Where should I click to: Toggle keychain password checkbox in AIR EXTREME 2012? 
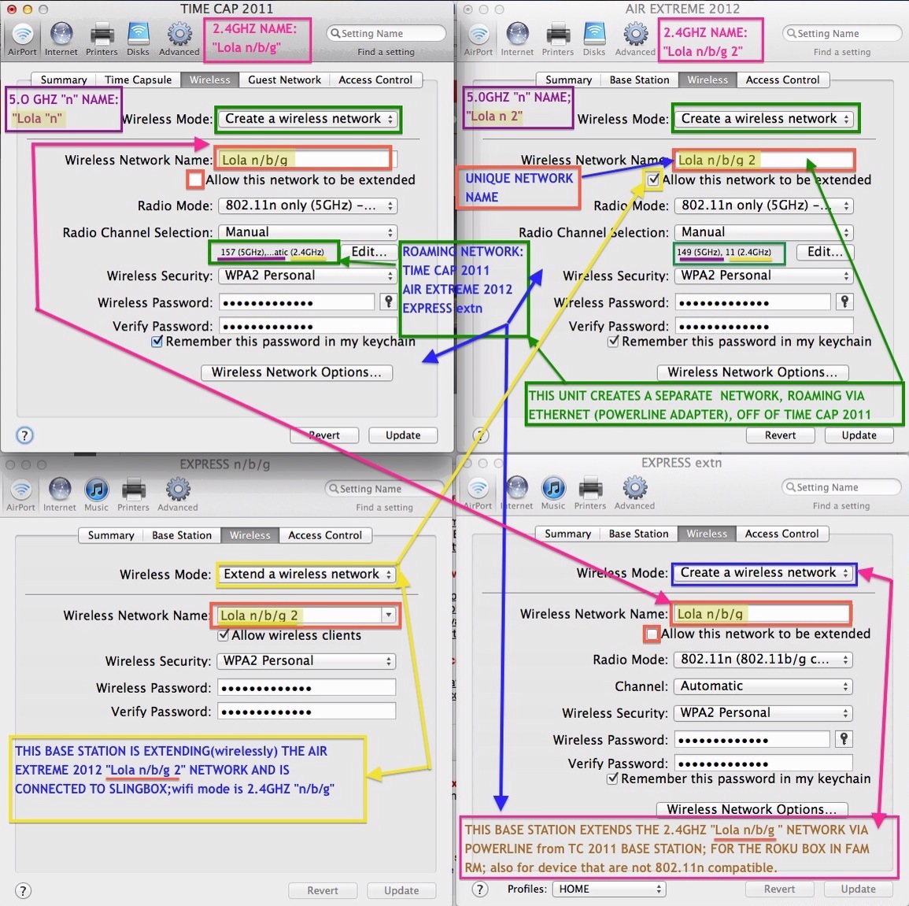tap(613, 342)
